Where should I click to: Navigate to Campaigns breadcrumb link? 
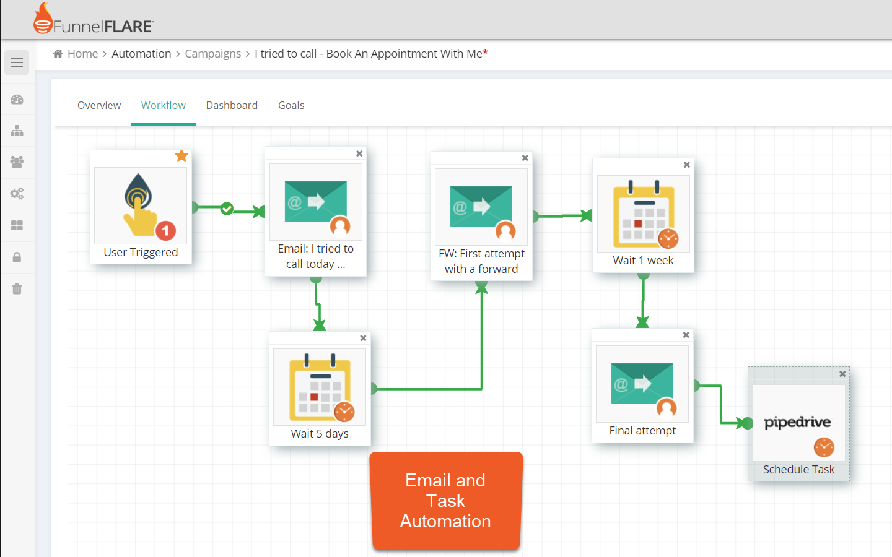pyautogui.click(x=212, y=54)
